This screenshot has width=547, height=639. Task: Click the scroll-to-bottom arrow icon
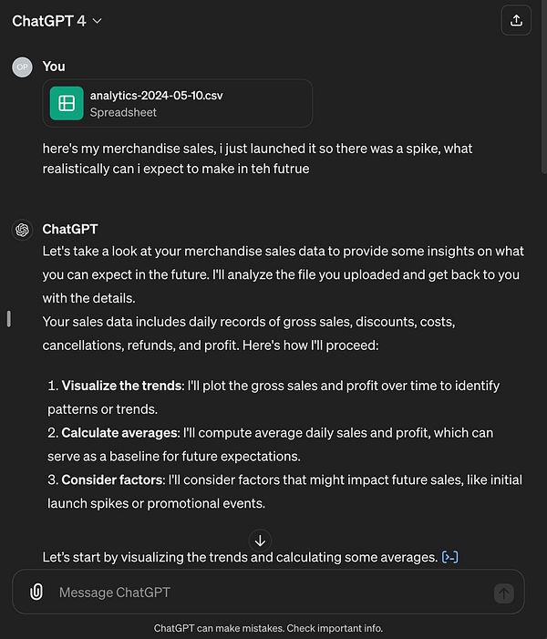pos(260,541)
